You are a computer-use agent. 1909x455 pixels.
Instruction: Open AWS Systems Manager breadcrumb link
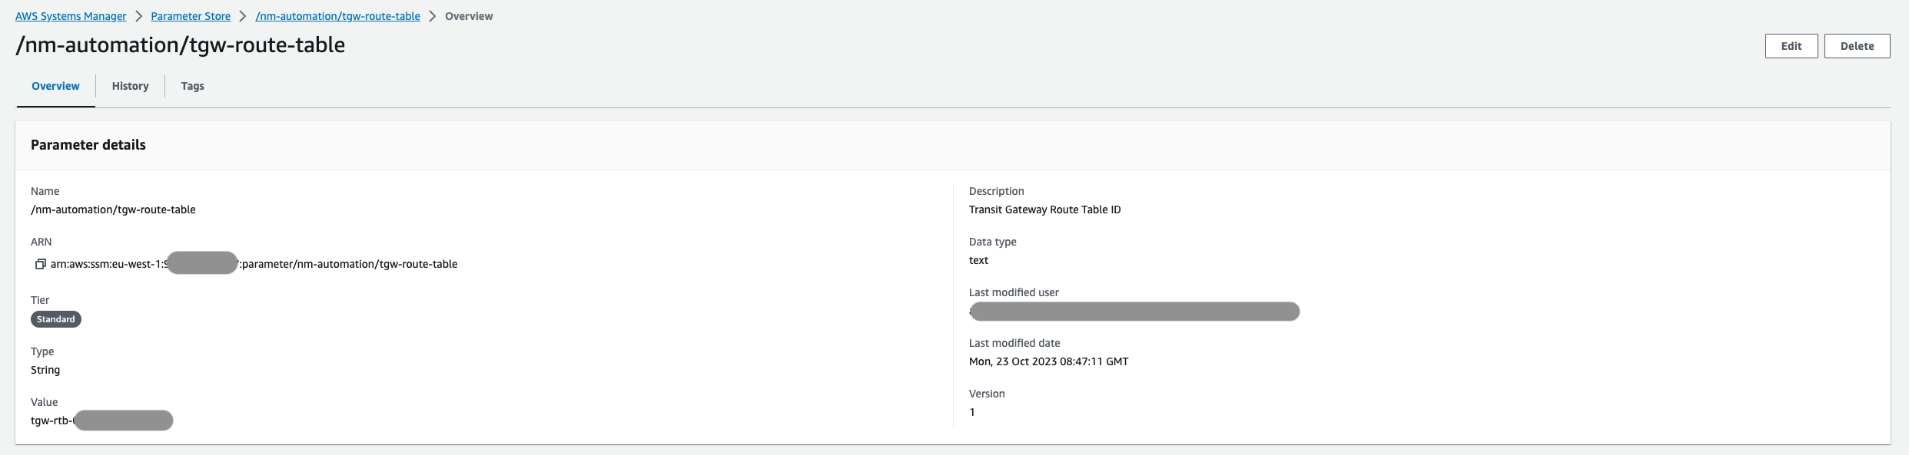point(71,16)
